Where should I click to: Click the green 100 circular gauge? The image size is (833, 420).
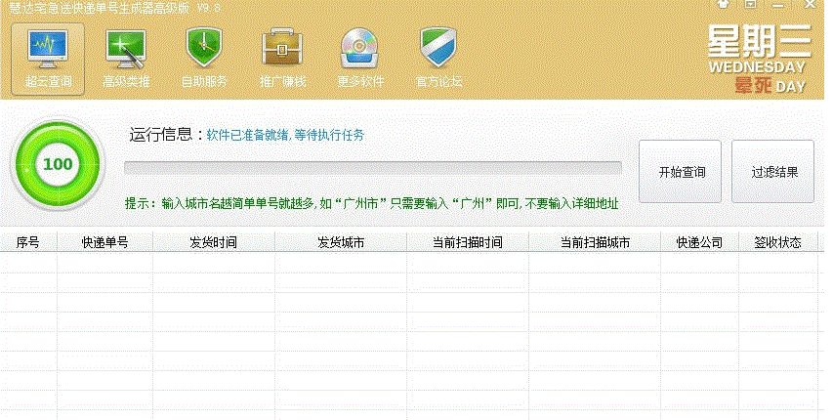(x=58, y=164)
